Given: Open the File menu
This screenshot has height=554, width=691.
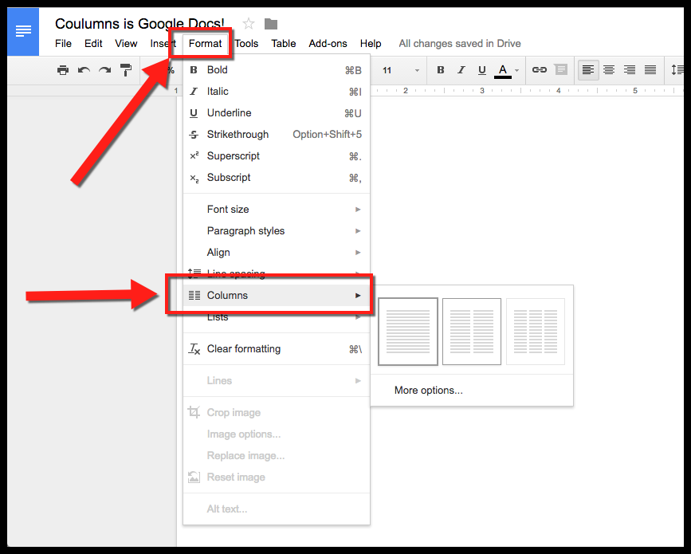Looking at the screenshot, I should point(63,44).
